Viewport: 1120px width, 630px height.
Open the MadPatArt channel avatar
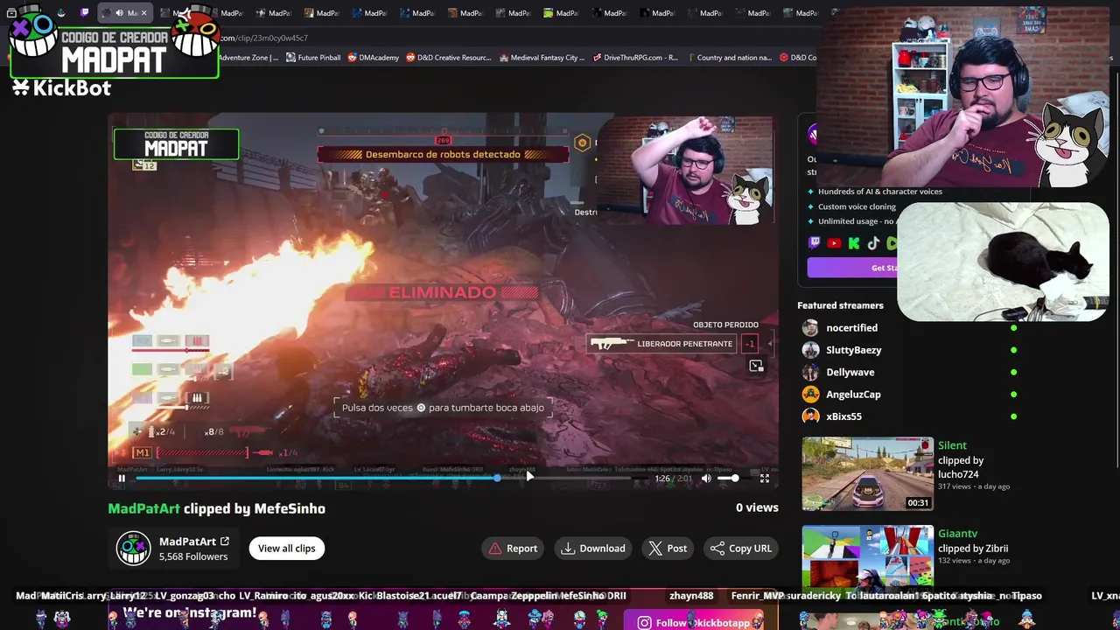(134, 548)
